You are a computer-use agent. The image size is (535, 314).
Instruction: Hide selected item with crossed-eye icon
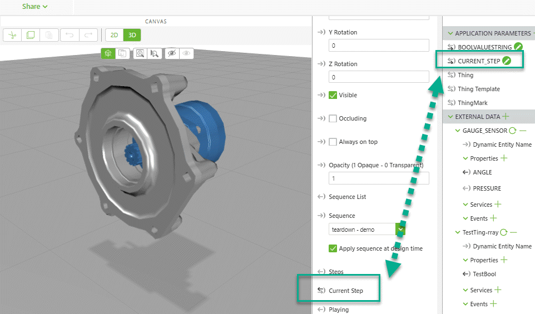[171, 53]
